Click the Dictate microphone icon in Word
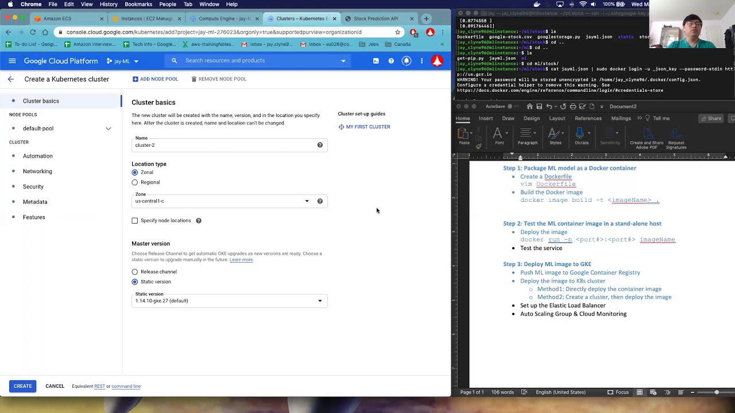Viewport: 735px width, 413px height. [x=581, y=134]
